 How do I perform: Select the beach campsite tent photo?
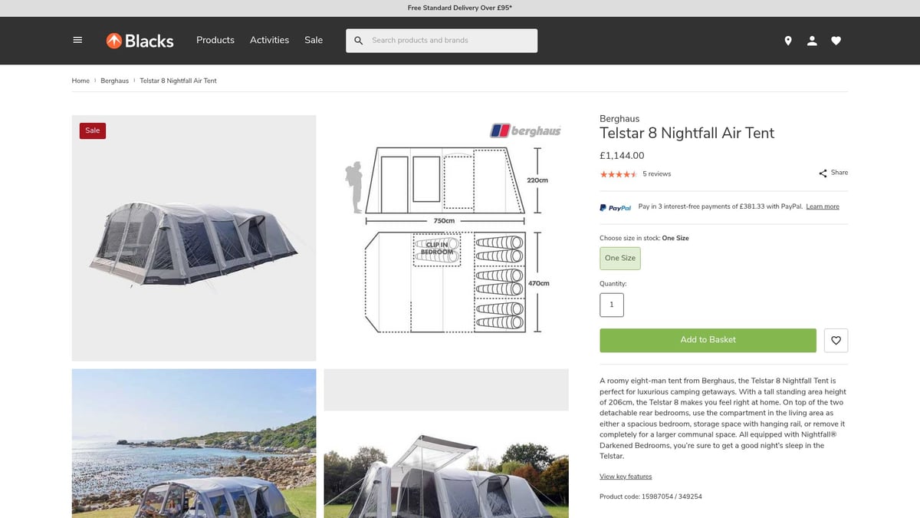(x=193, y=444)
